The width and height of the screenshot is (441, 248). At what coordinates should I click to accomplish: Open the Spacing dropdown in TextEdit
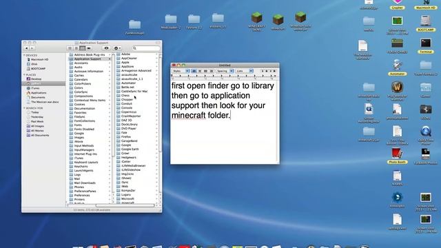tap(225, 71)
